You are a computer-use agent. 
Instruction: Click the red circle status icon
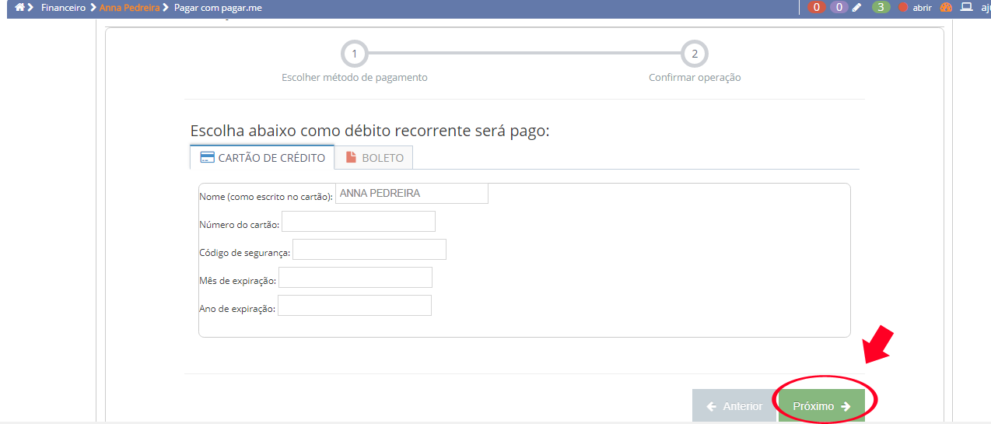point(903,7)
